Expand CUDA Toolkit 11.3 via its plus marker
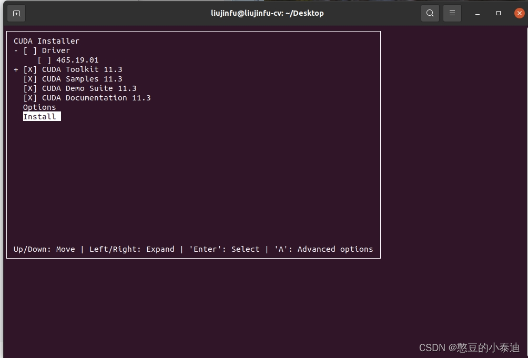The height and width of the screenshot is (358, 528). [15, 69]
